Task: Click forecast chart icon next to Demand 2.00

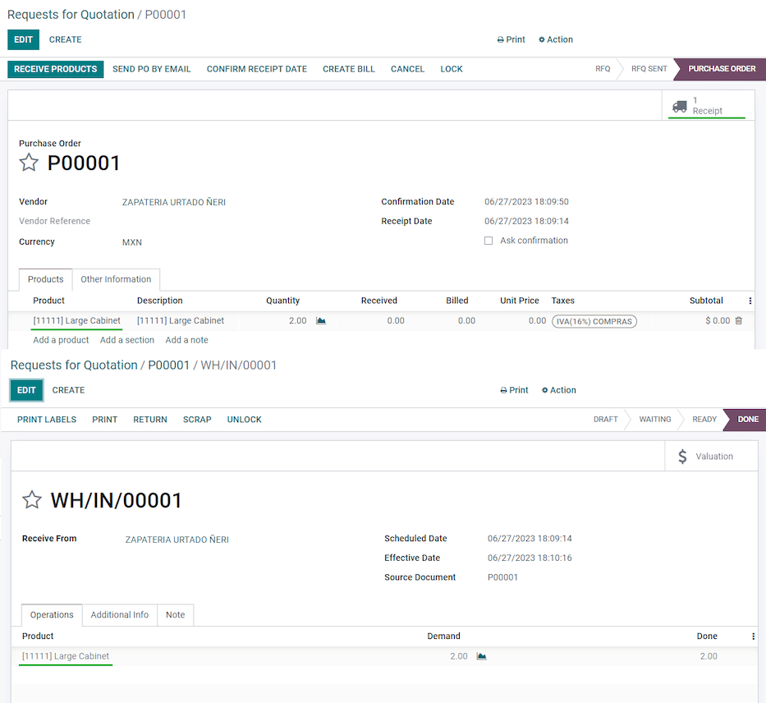Action: click(x=482, y=656)
